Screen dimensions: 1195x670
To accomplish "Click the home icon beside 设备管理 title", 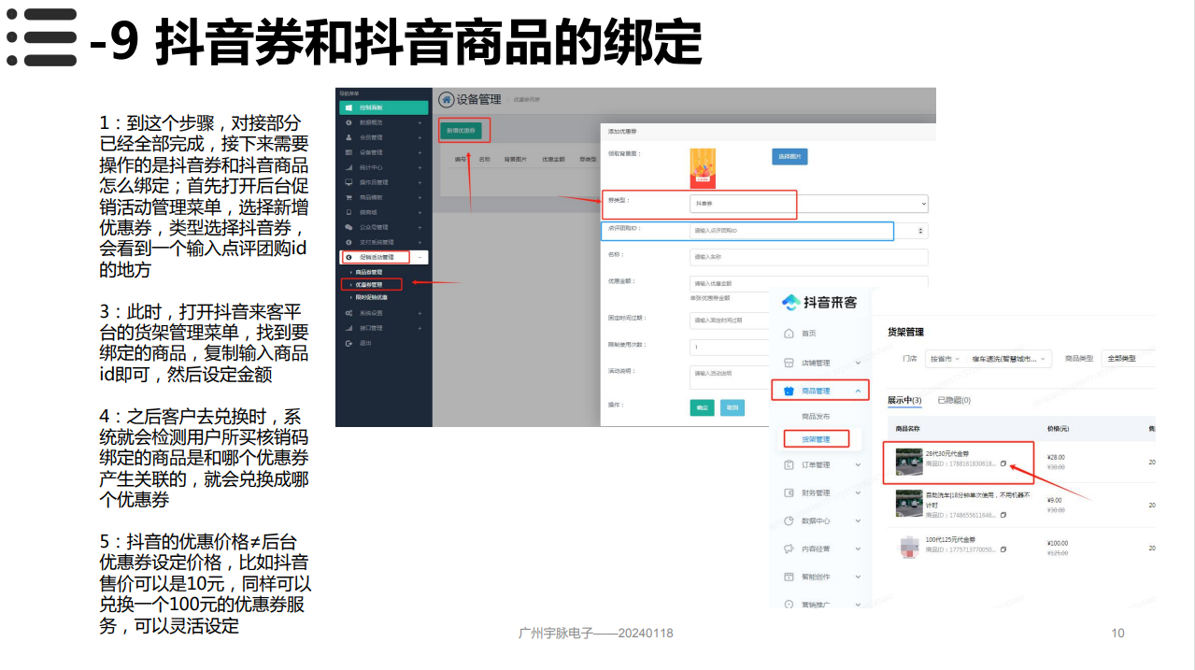I will [446, 99].
